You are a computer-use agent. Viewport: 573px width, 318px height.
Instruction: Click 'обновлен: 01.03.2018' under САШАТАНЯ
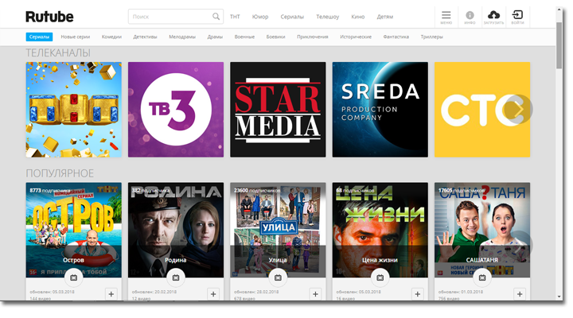pos(461,292)
